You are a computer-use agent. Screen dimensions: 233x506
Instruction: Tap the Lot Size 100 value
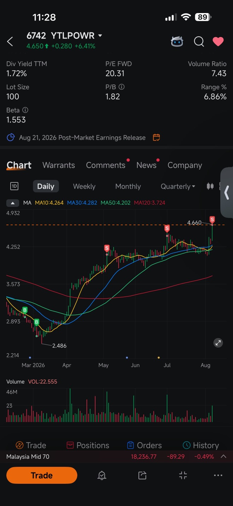coord(13,97)
